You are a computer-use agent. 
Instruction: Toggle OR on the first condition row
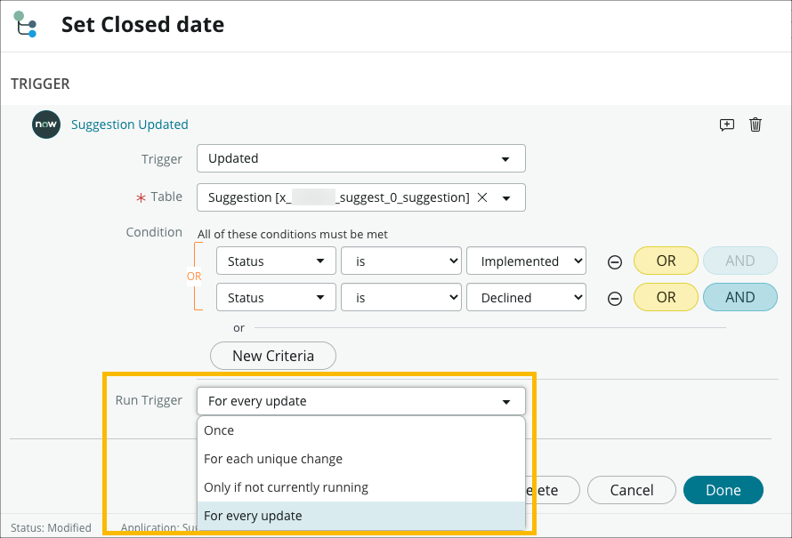(x=666, y=261)
